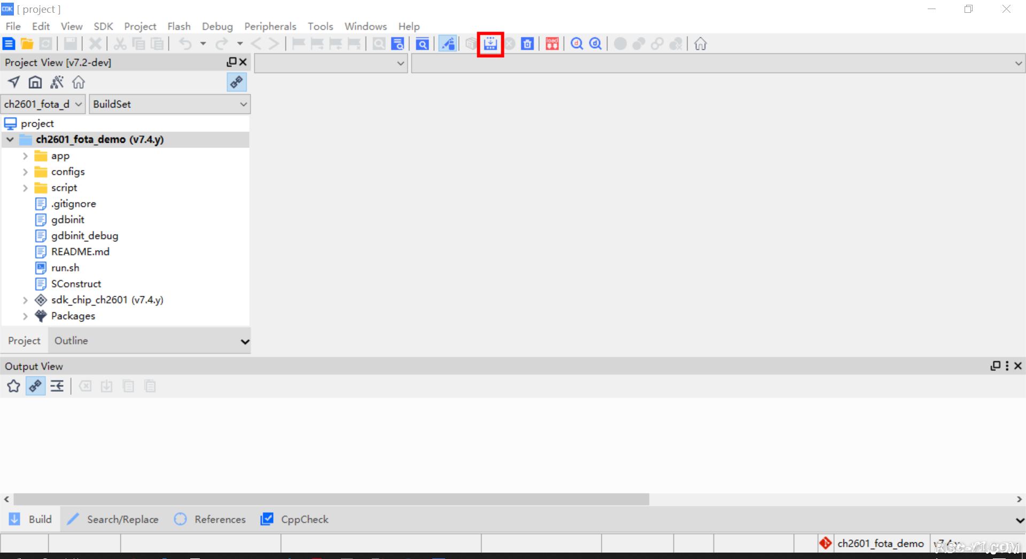Click the Cut scissors icon
1026x559 pixels.
120,44
